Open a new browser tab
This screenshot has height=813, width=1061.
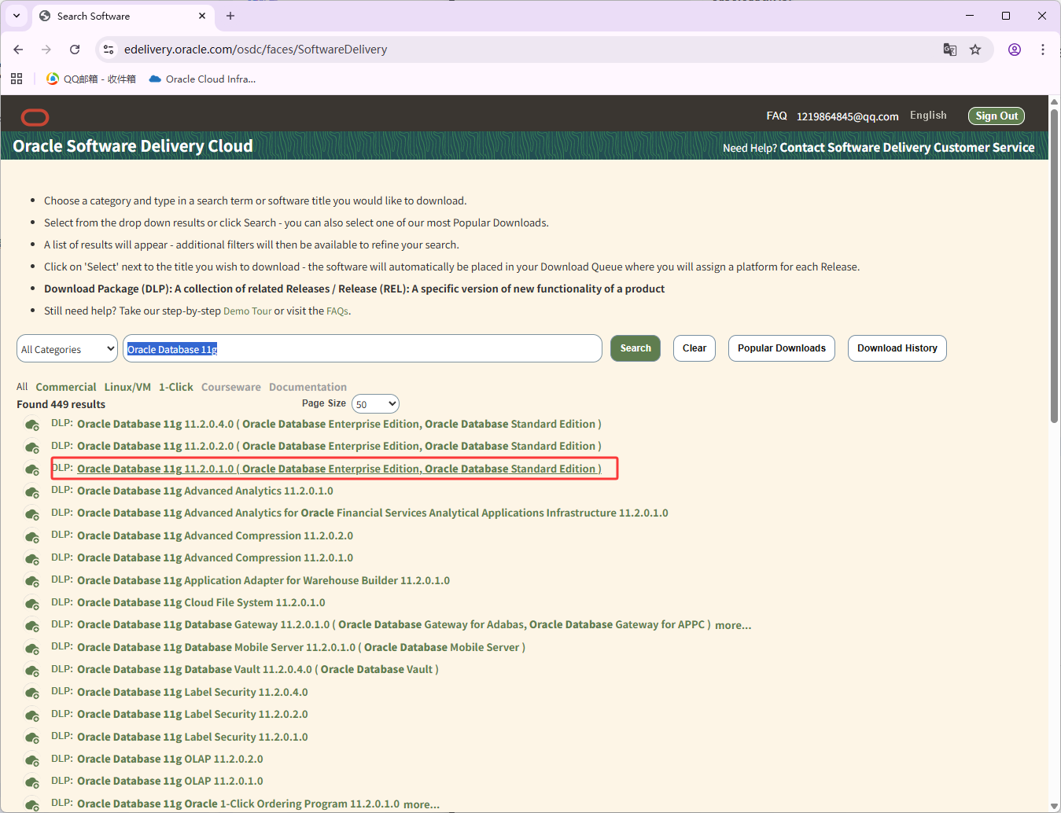[x=230, y=16]
